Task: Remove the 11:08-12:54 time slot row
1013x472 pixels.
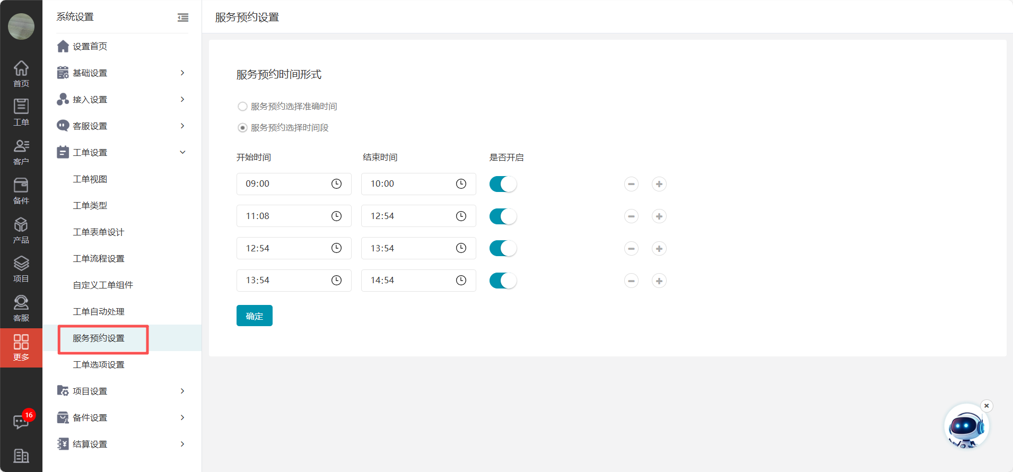Action: (x=631, y=216)
